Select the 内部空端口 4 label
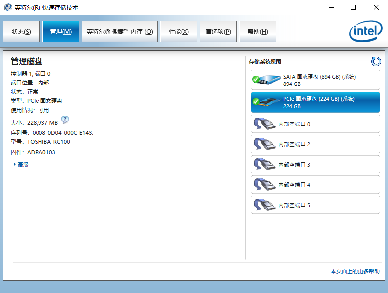Viewport: 388px width, 293px height. (294, 185)
